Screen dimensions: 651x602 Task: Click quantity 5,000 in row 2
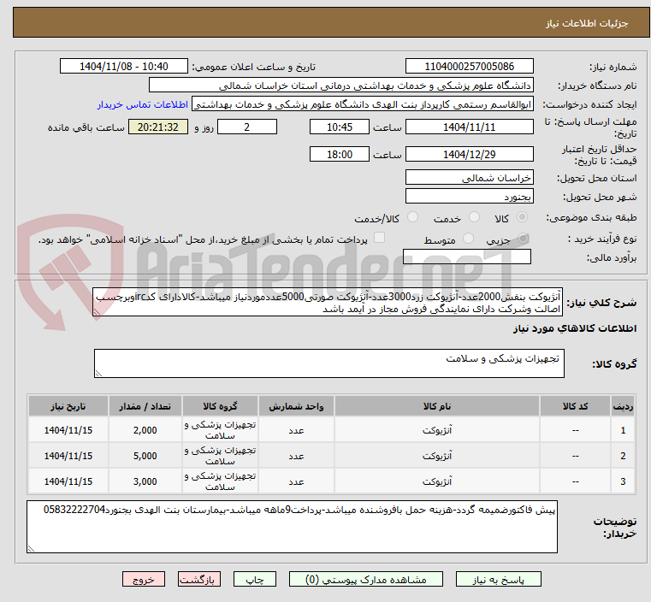[145, 456]
